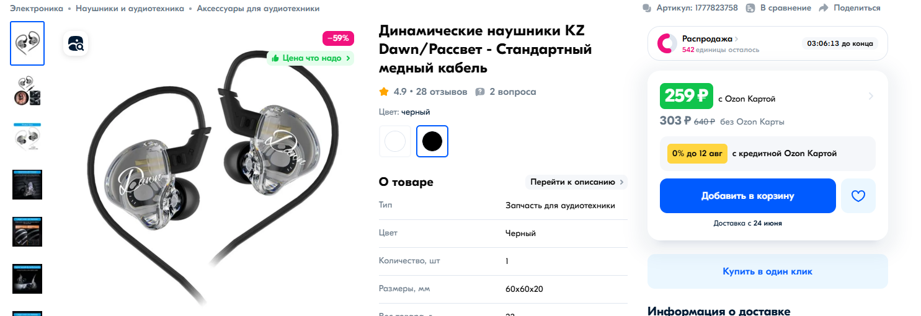This screenshot has height=316, width=921.
Task: Click the 0% до 12 авг credit offer
Action: (x=697, y=154)
